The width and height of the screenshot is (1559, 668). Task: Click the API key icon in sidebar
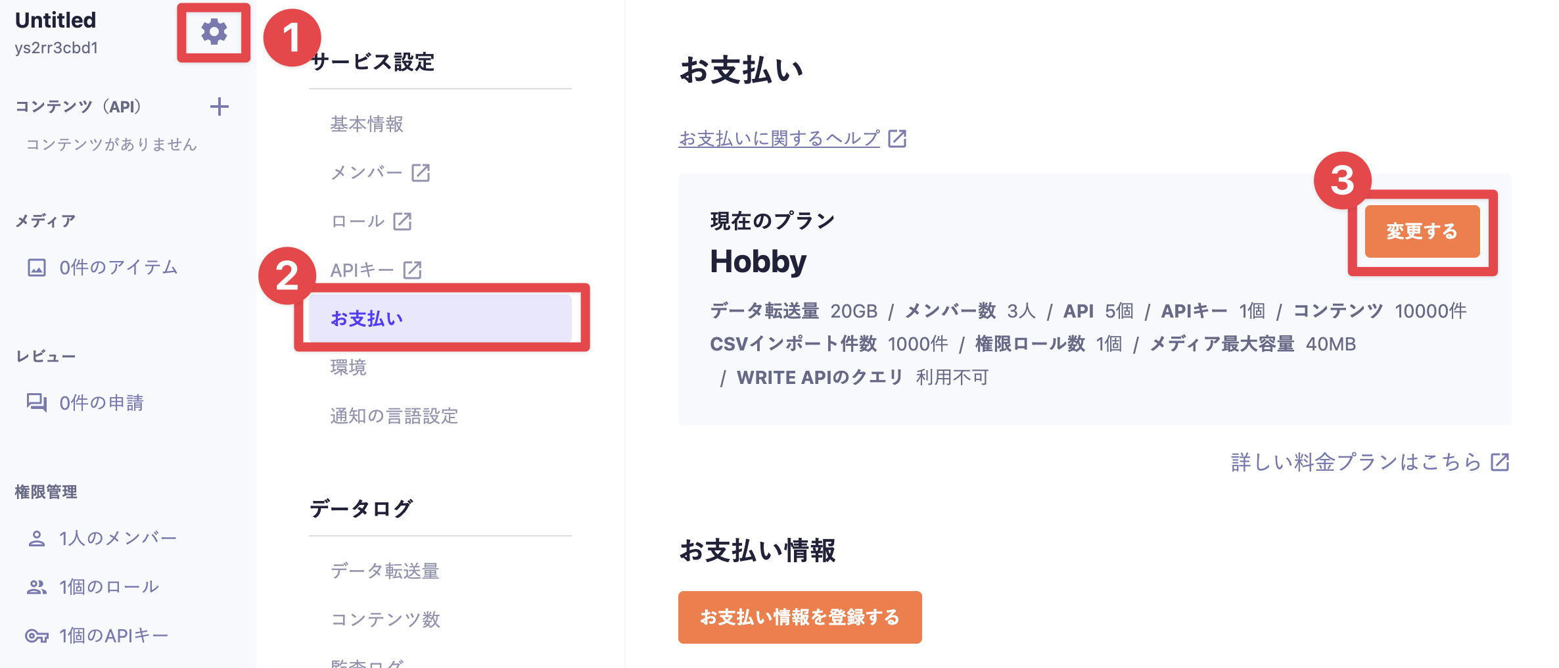click(x=37, y=636)
